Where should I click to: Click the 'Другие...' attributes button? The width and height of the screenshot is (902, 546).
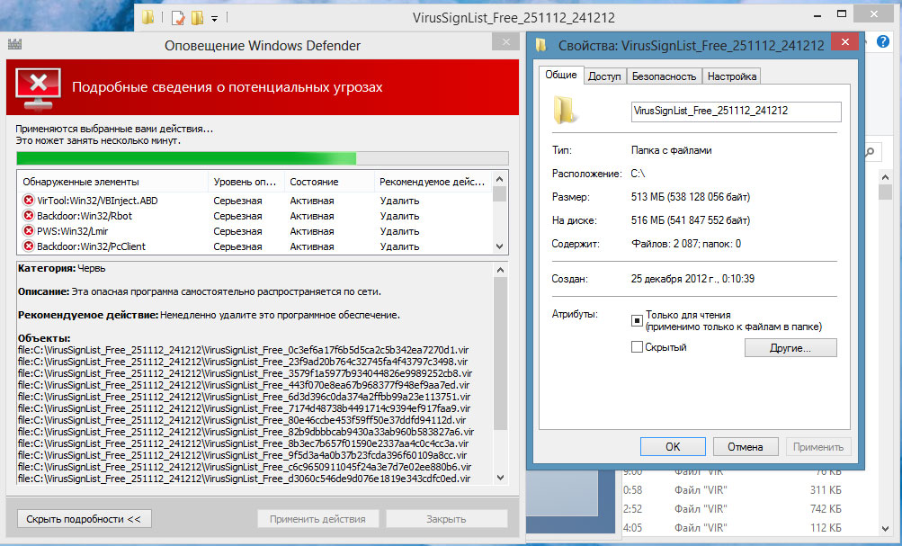point(790,347)
